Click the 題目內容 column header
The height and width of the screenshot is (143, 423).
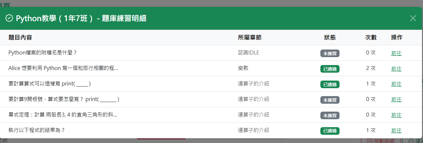tap(20, 37)
